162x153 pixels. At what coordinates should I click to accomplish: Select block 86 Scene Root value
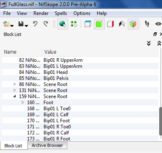pos(55,84)
